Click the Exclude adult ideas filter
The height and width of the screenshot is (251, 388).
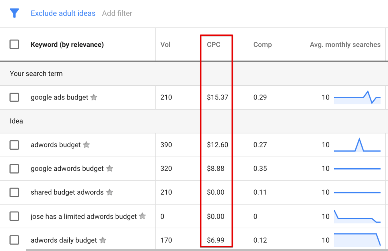(x=63, y=13)
